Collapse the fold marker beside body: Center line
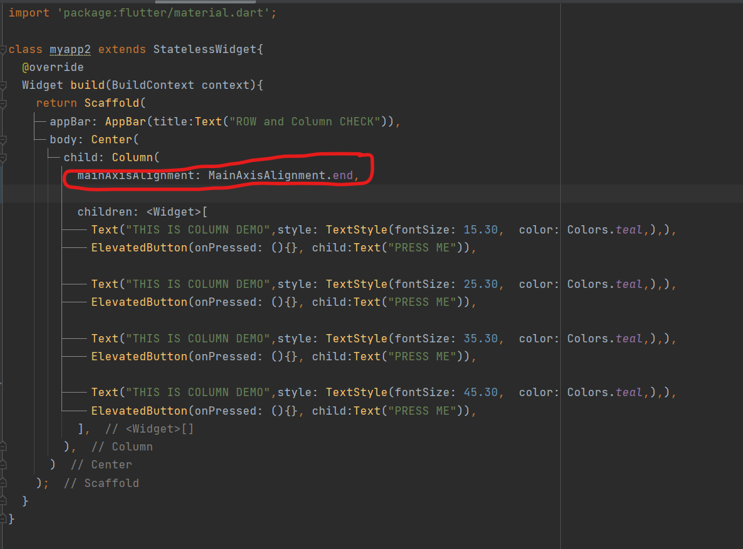Viewport: 743px width, 549px height. tap(2, 140)
